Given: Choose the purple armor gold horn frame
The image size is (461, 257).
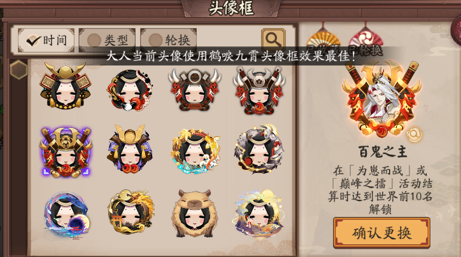Looking at the screenshot, I should [130, 149].
